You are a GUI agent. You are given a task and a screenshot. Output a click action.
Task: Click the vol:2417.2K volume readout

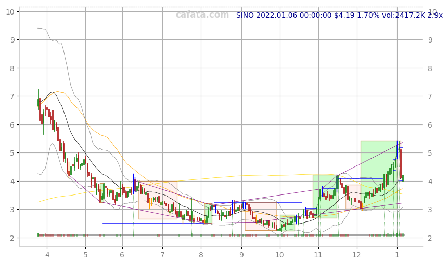(x=403, y=15)
